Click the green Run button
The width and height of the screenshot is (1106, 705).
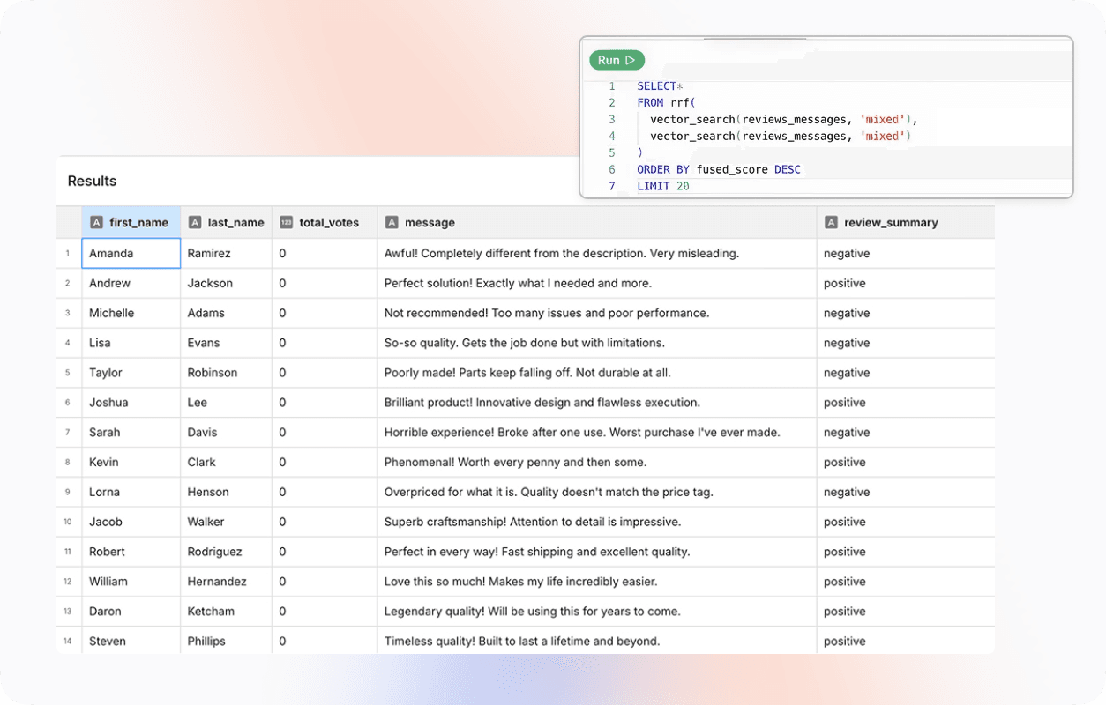pos(617,60)
